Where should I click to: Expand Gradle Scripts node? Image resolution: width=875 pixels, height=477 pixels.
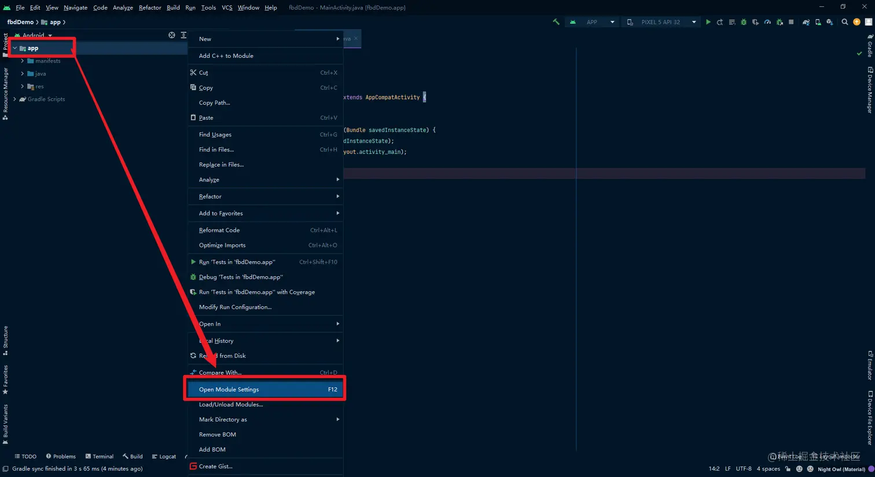[x=15, y=99]
